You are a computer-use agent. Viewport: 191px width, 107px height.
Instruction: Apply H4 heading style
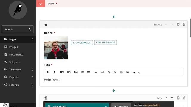pos(76,72)
